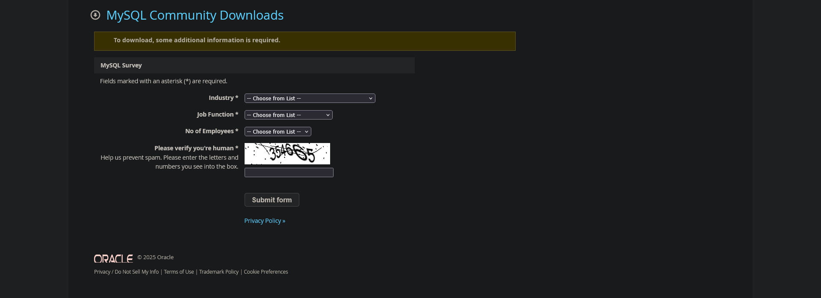The image size is (821, 298).
Task: Focus the captcha text input box
Action: point(289,172)
